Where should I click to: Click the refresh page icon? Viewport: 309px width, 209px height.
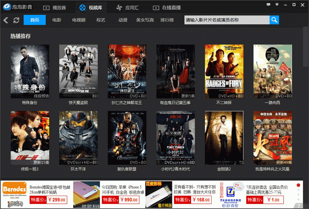[16, 20]
